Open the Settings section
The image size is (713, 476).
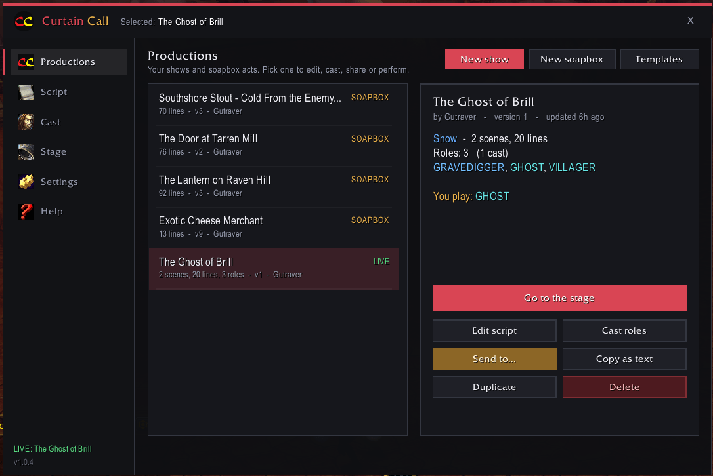69,182
